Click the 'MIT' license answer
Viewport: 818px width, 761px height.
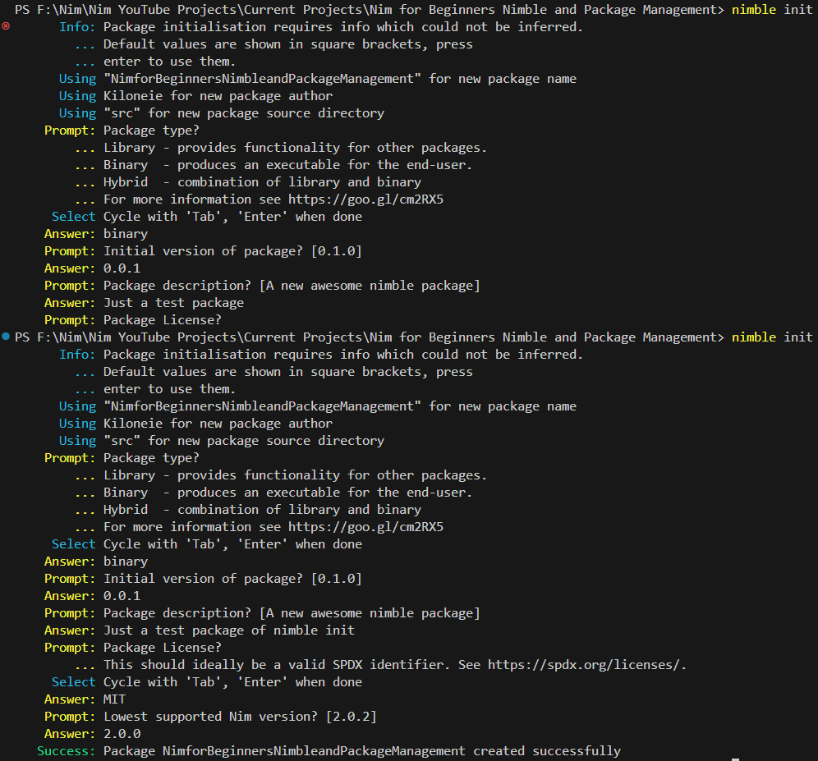(x=114, y=699)
